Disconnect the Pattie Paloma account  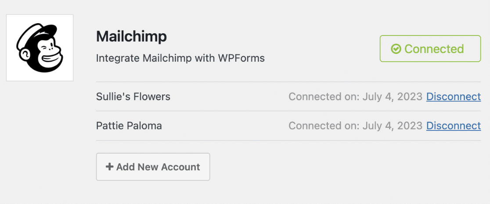point(454,126)
